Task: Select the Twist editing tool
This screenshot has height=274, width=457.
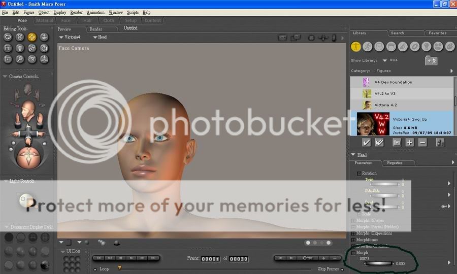Action: (x=20, y=37)
